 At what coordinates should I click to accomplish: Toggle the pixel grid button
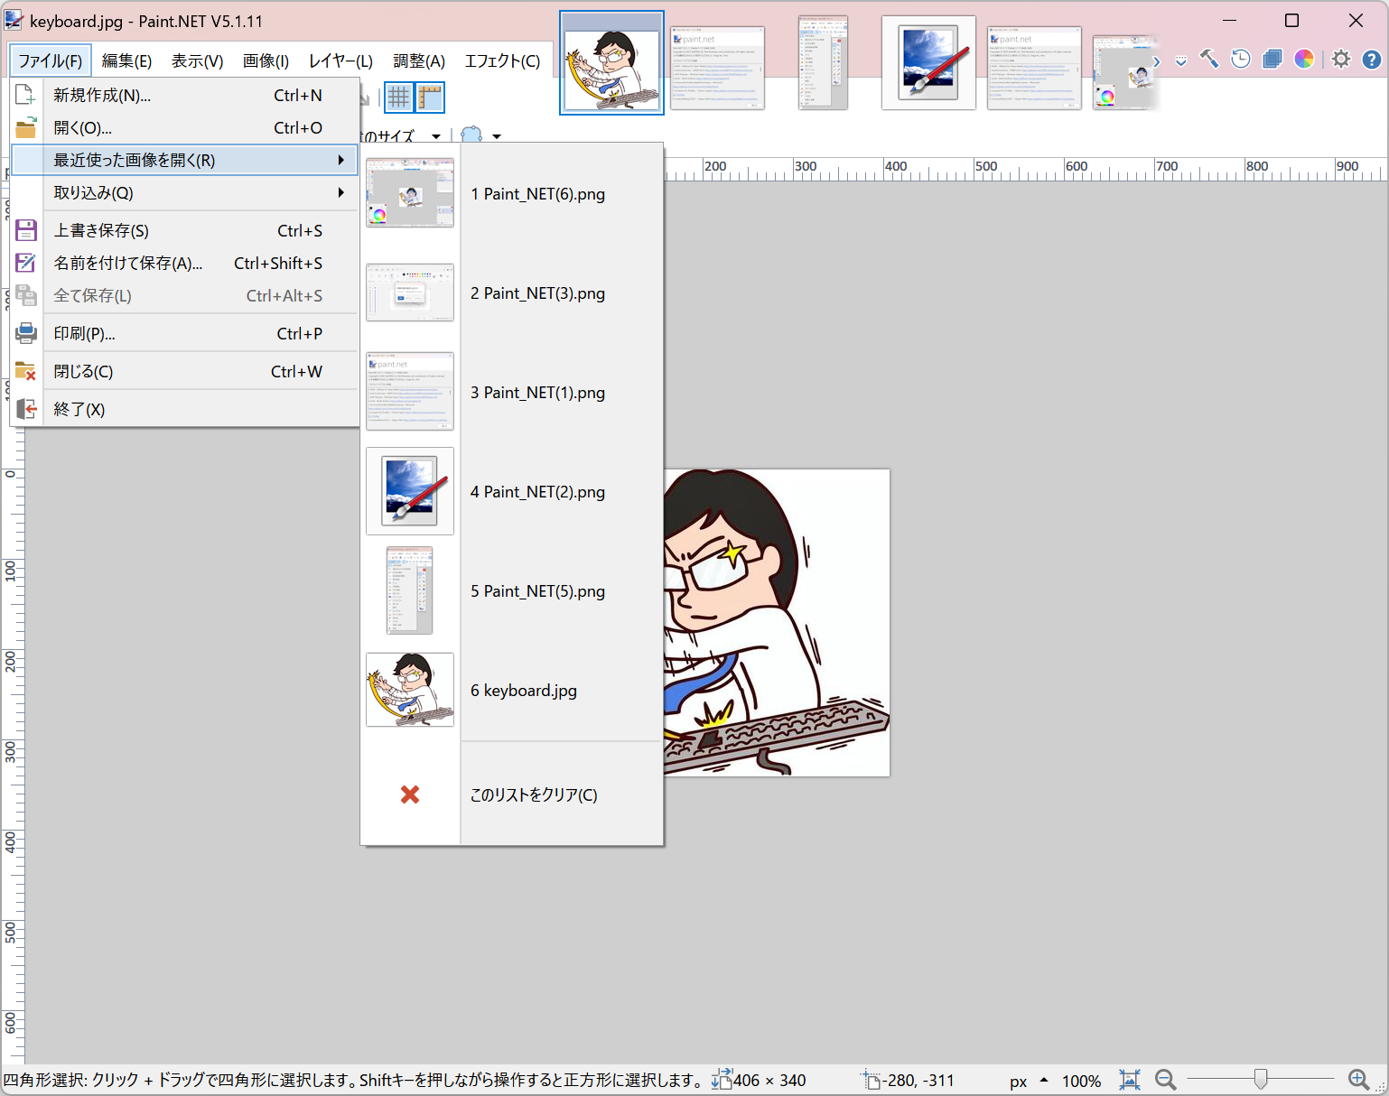(398, 98)
